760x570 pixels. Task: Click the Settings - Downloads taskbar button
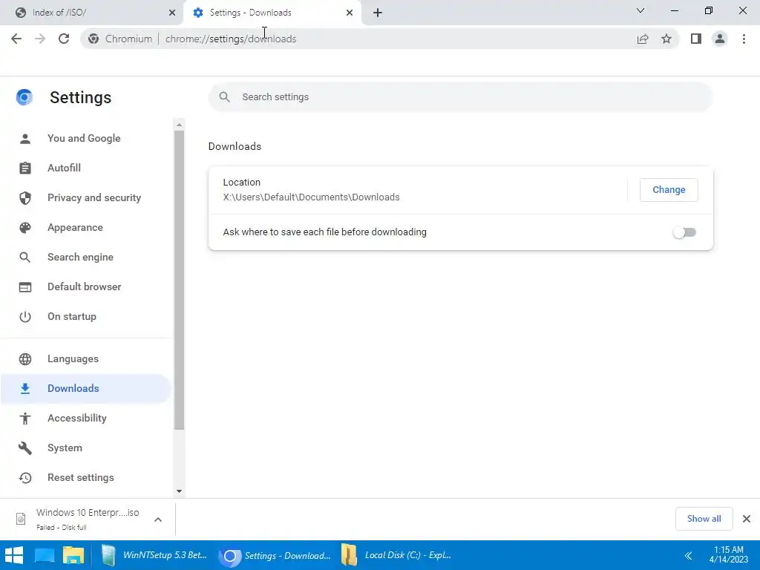pos(275,555)
